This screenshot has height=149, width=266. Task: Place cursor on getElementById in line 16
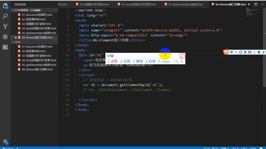134,85
